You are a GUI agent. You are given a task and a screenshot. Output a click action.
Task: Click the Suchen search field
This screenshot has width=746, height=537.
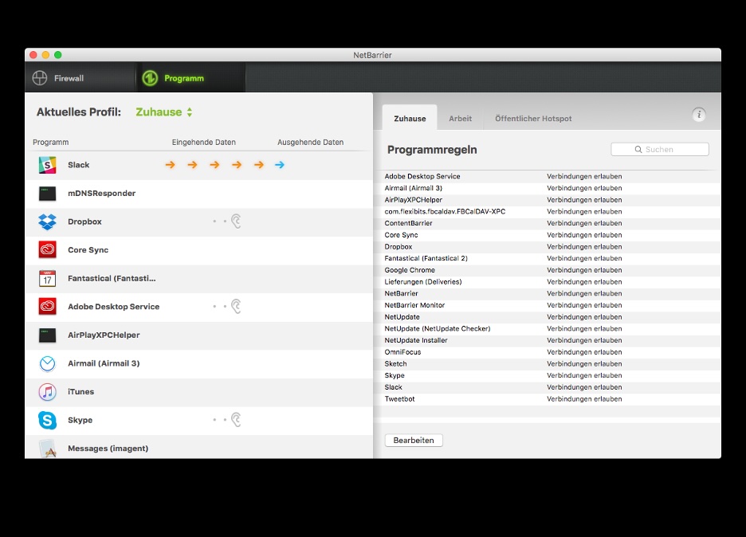pos(660,149)
